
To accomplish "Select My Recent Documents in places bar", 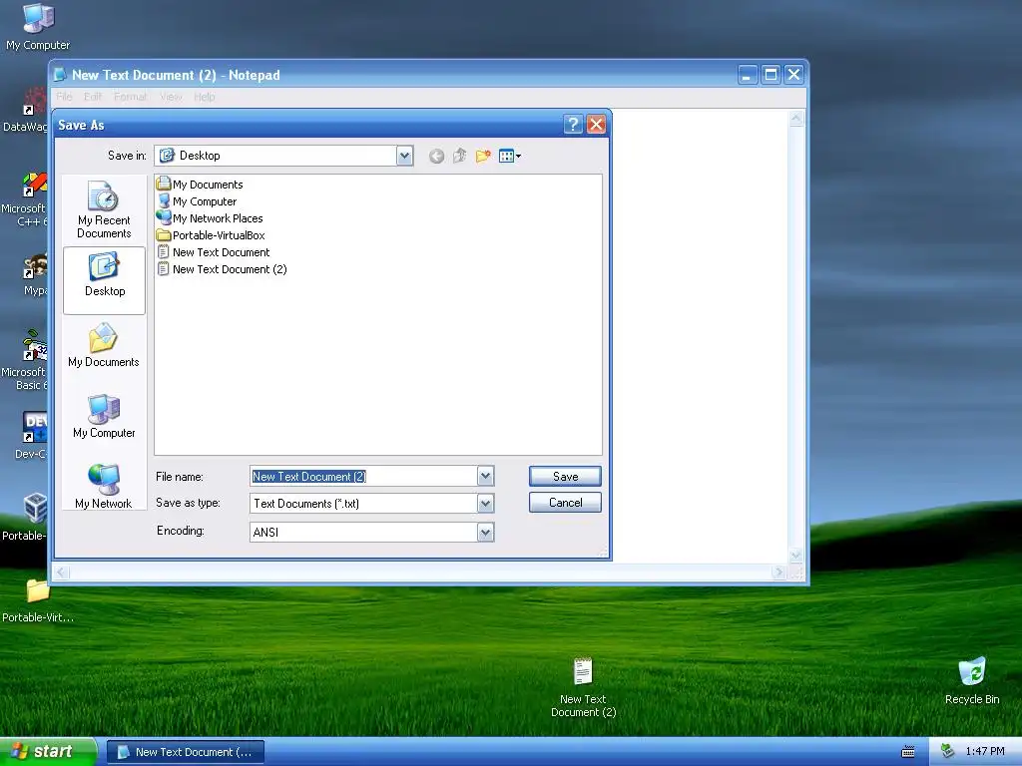I will [104, 210].
